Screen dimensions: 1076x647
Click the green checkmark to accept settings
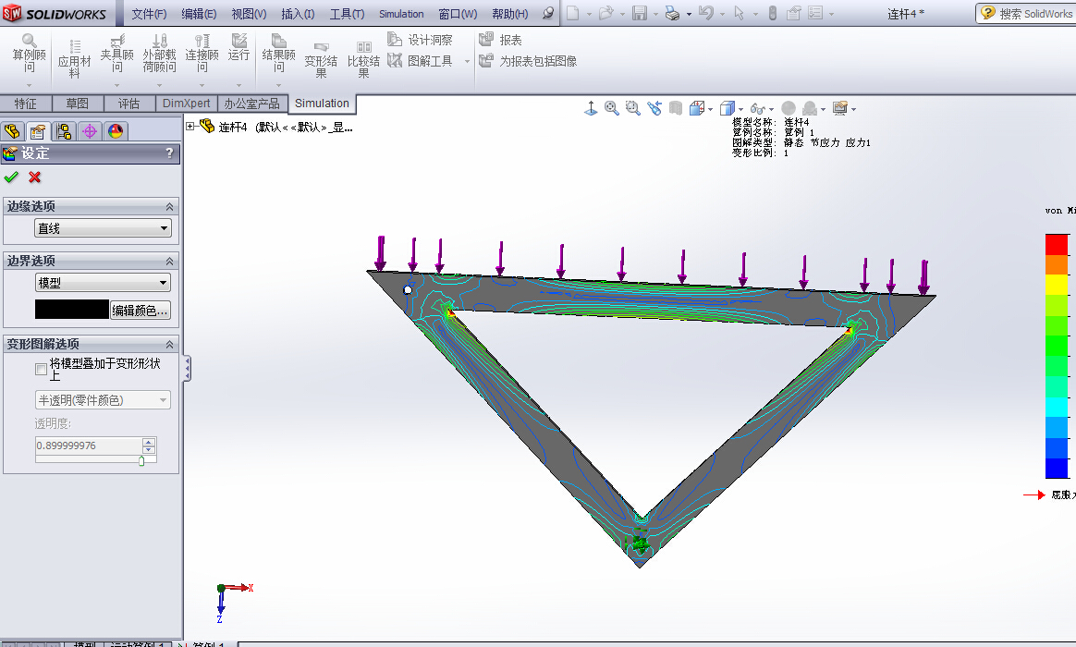(11, 177)
